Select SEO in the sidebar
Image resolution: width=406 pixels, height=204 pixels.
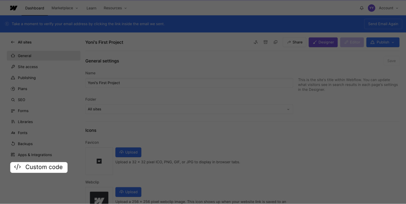[x=21, y=100]
